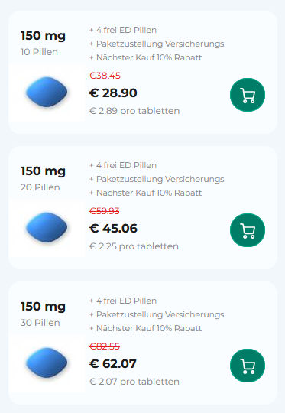
Task: Click the blue pill image for 20 Pillen
Action: tap(47, 227)
